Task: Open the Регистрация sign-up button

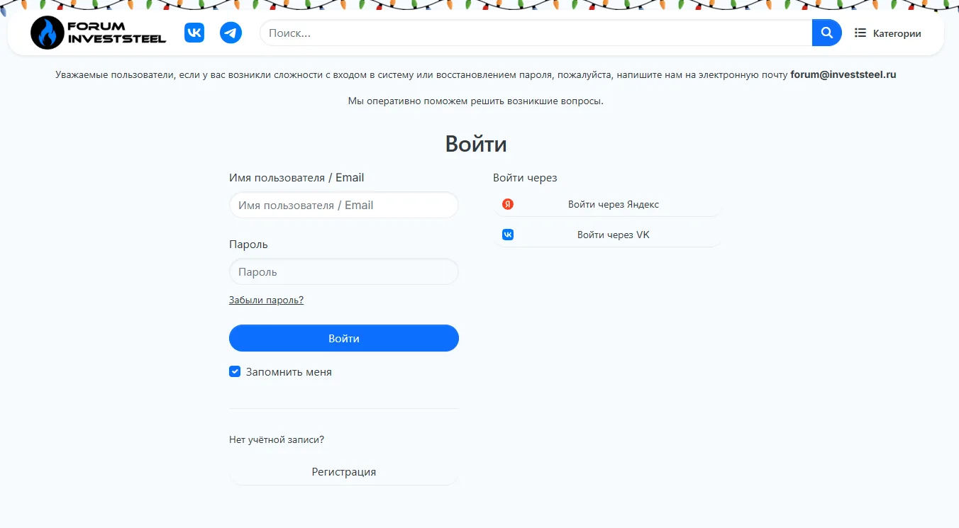Action: pyautogui.click(x=344, y=472)
